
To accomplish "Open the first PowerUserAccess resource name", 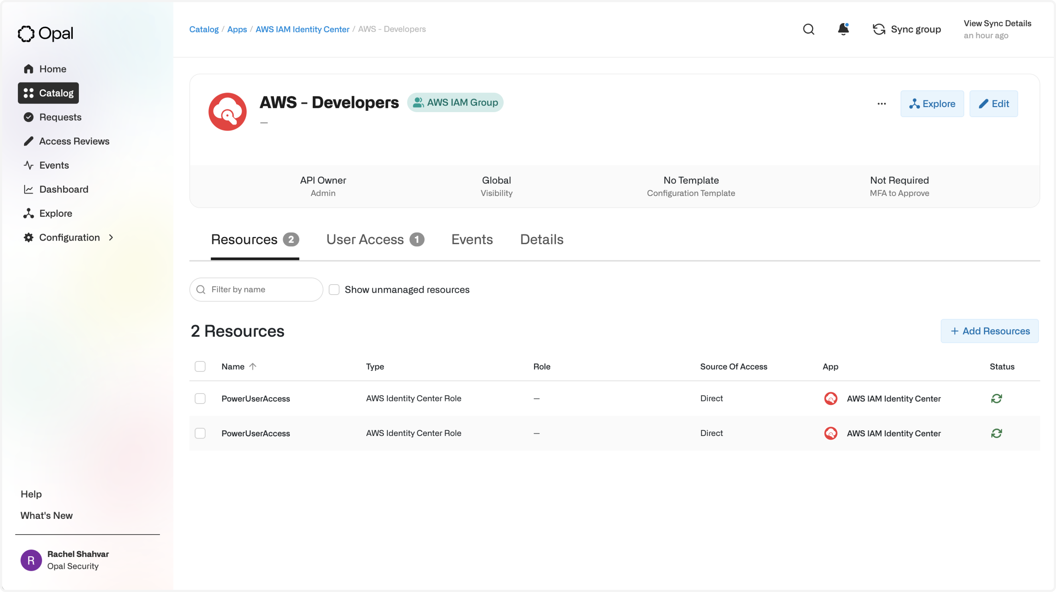I will coord(255,398).
